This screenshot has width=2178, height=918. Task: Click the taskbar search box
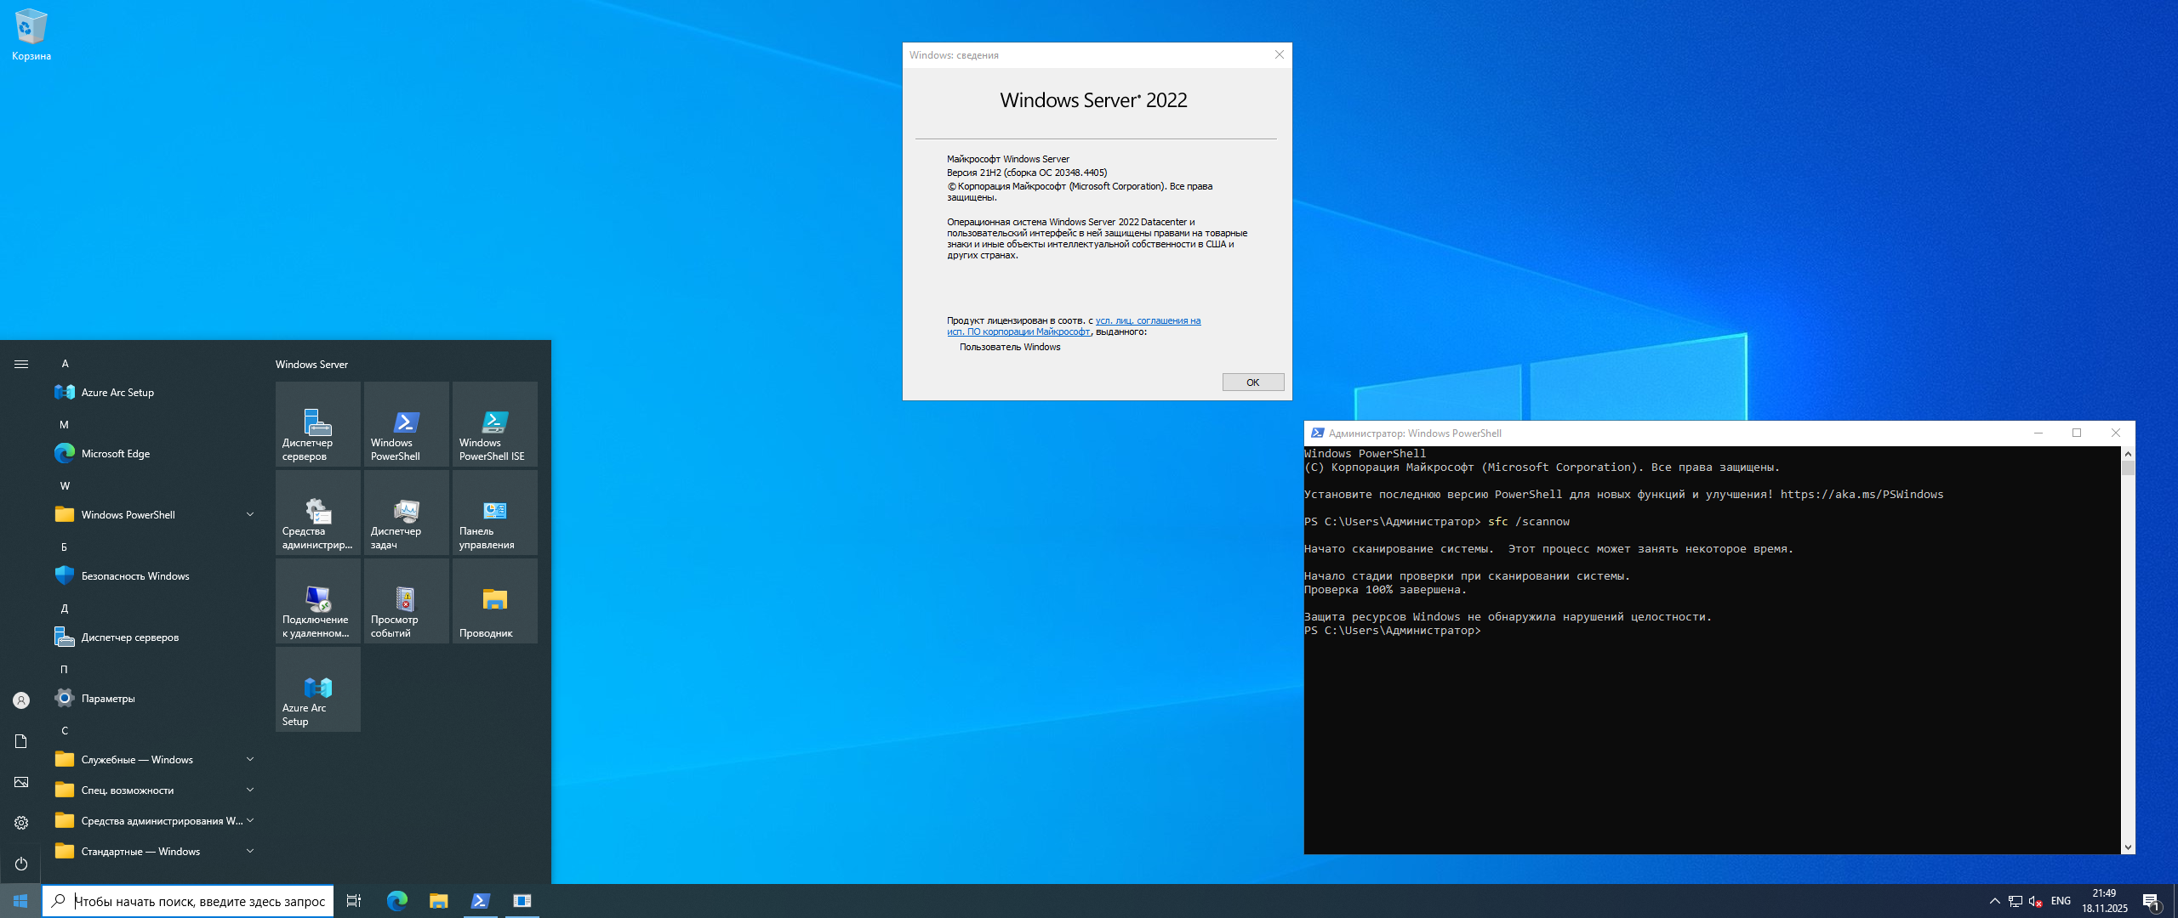(x=199, y=901)
